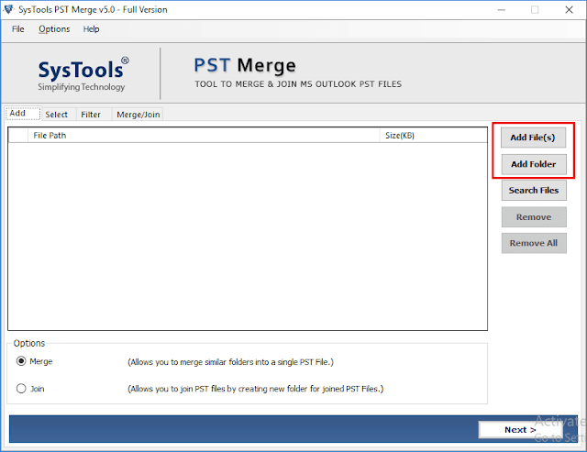Image resolution: width=587 pixels, height=452 pixels.
Task: Proceed with the Next > button
Action: [x=520, y=430]
